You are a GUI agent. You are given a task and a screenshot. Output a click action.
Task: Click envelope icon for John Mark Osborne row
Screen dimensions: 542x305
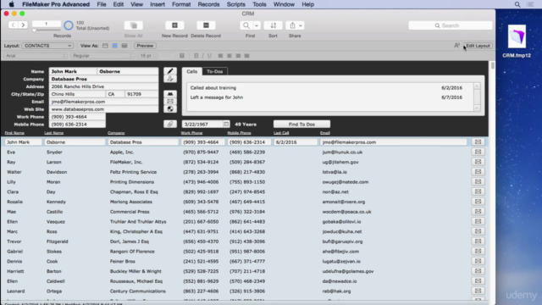pyautogui.click(x=478, y=141)
